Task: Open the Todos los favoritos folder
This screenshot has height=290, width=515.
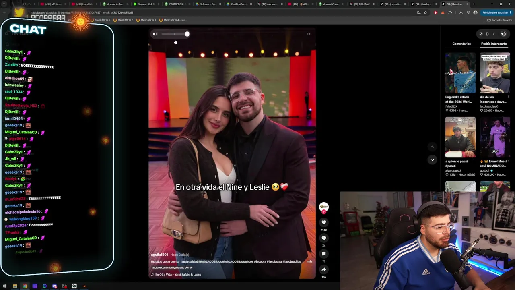Action: tap(500, 20)
